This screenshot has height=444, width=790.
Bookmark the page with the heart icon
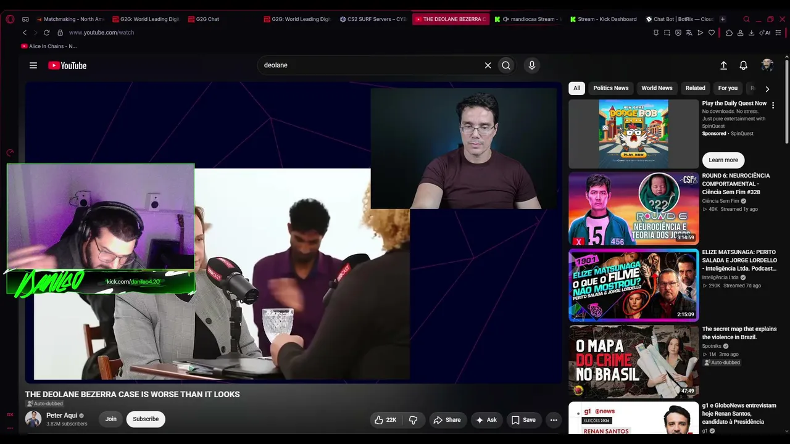click(x=712, y=33)
